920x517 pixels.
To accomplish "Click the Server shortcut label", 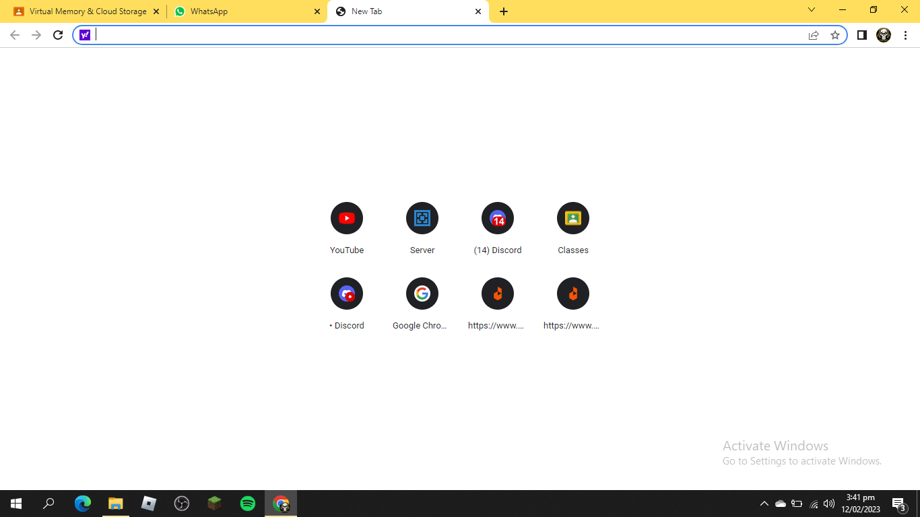I will tap(422, 250).
